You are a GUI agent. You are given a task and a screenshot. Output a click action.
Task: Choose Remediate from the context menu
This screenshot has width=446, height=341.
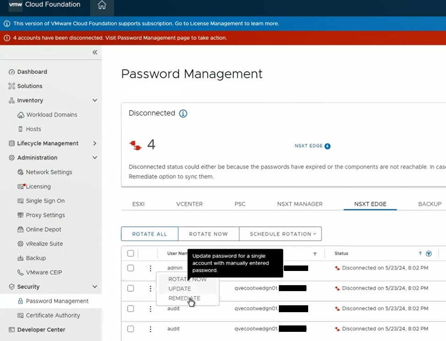click(x=184, y=298)
